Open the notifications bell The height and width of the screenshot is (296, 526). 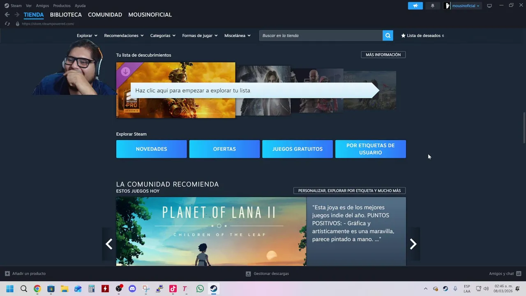click(x=432, y=6)
